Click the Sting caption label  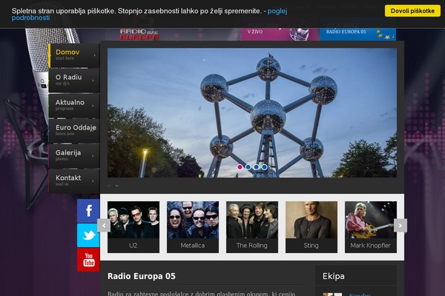pos(311,246)
